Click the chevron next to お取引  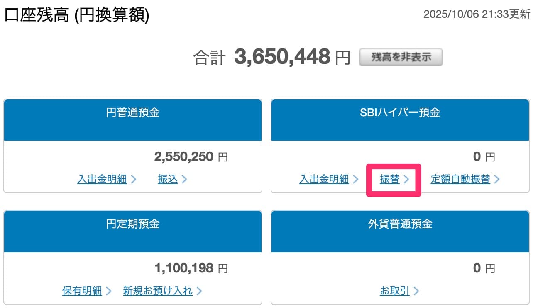416,291
